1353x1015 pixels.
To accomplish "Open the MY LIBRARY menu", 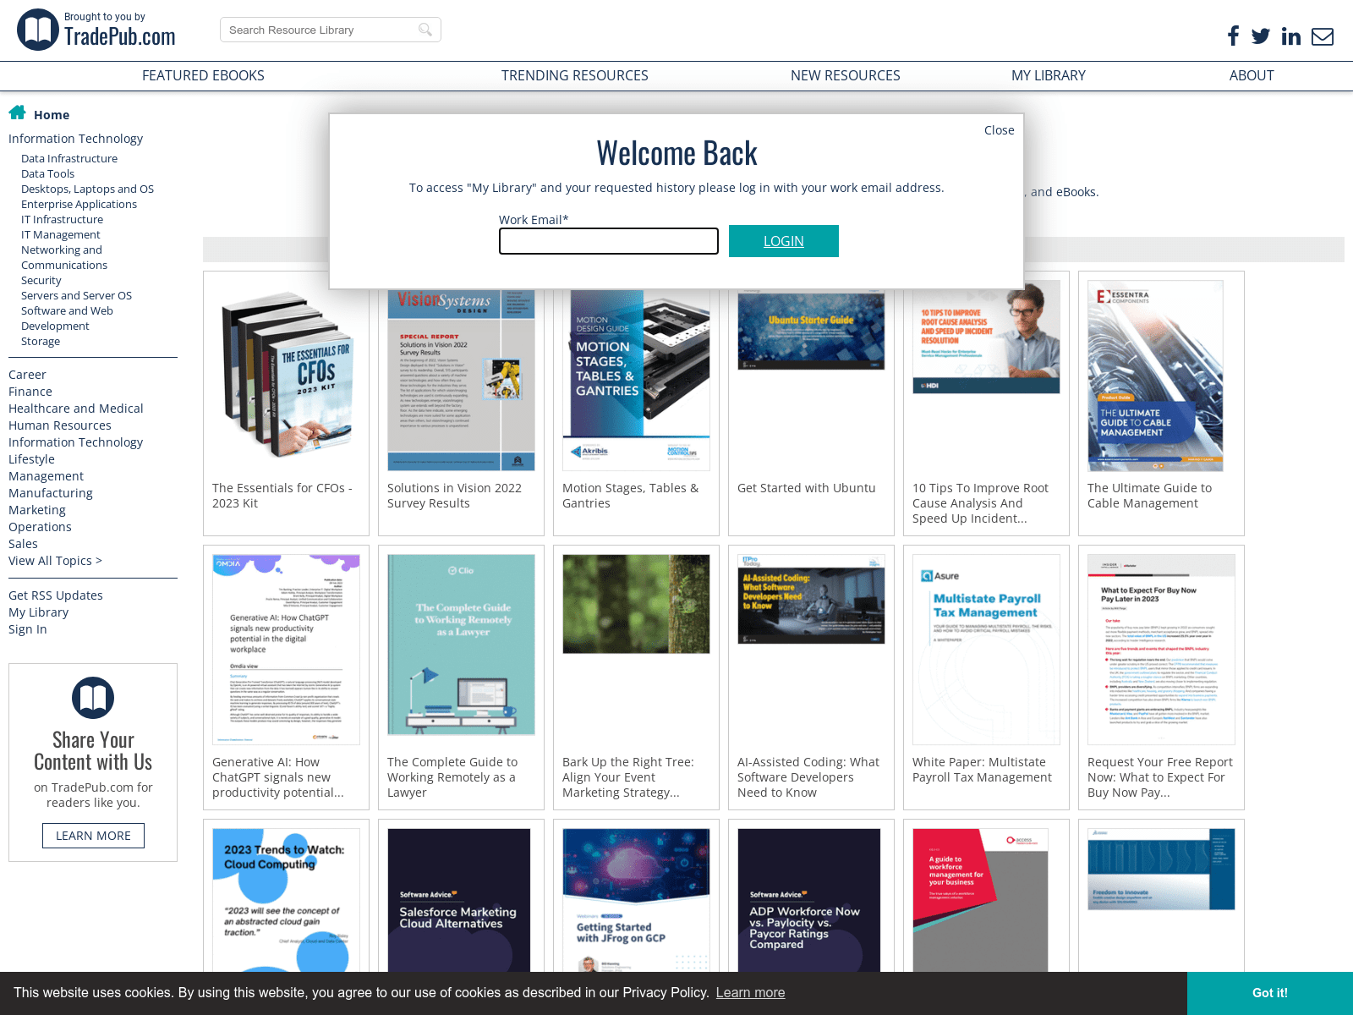I will (1049, 75).
